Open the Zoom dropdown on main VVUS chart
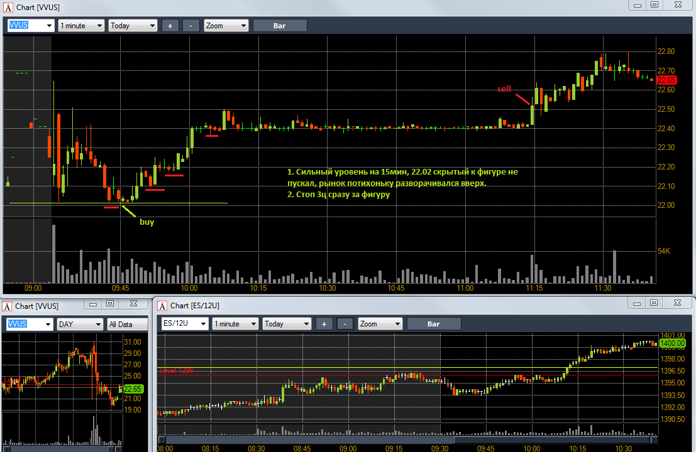Screen dimensions: 696x452 (x=226, y=26)
